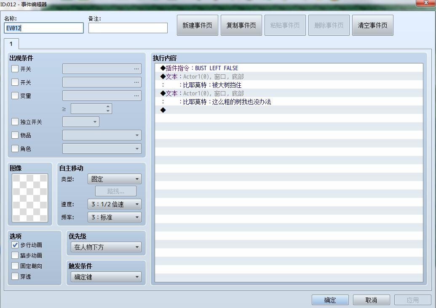Enable the 角色 condition checkbox

tap(15, 149)
